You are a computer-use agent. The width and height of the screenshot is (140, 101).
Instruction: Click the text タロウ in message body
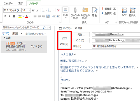(x=65, y=80)
